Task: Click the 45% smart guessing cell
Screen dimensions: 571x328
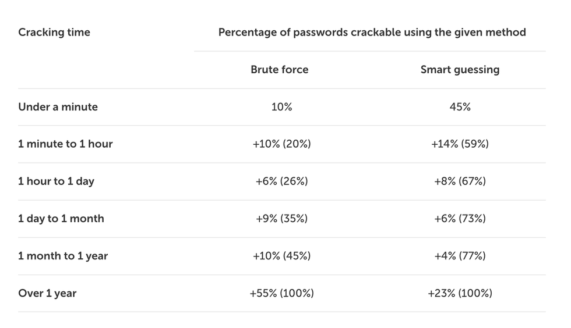Action: pos(460,107)
